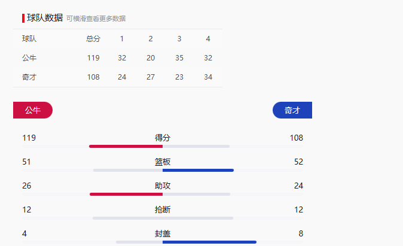Click 奇才 total score 108 in table
The image size is (403, 246).
click(x=93, y=77)
